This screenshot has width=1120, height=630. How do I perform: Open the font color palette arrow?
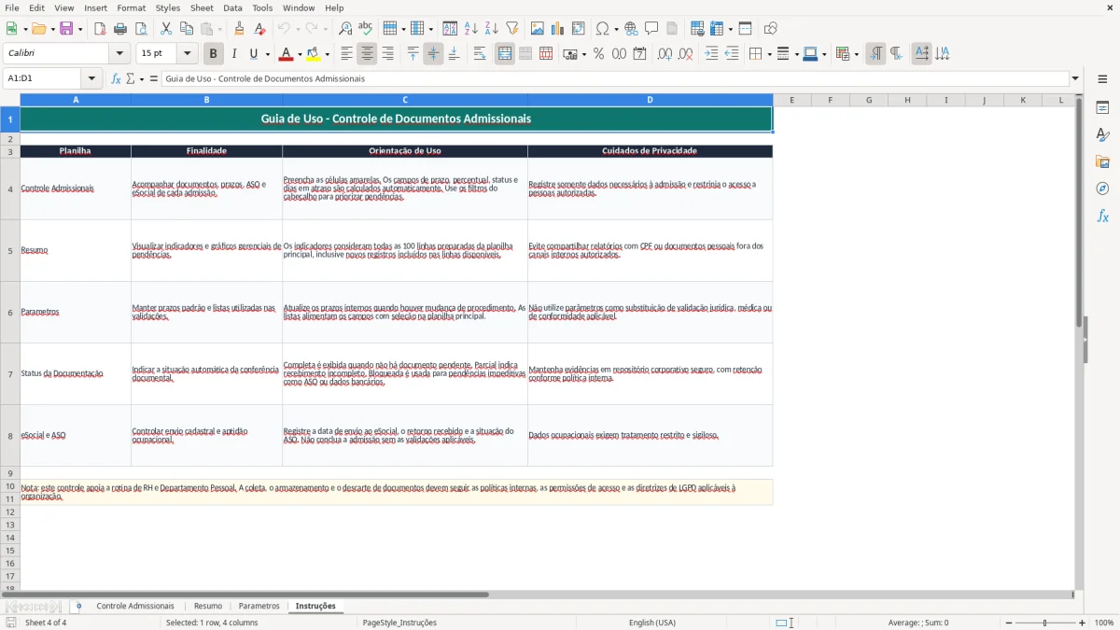[300, 54]
